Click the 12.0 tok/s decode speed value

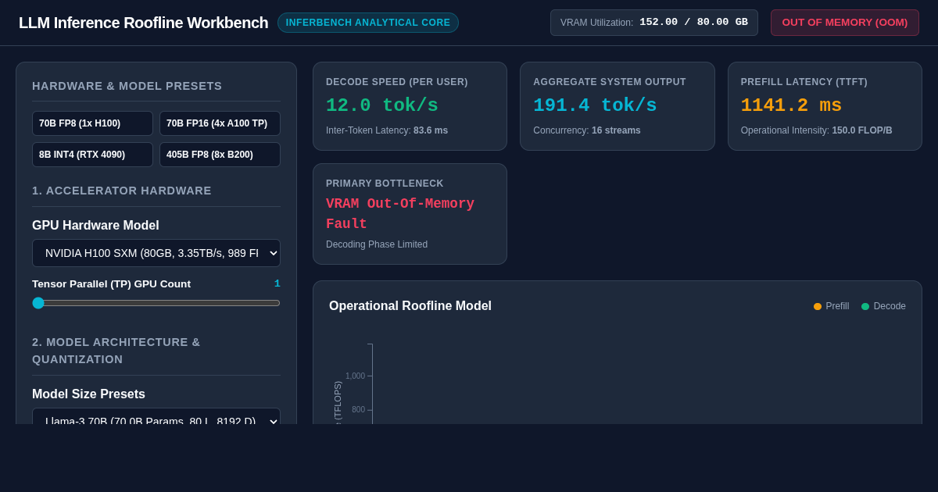tap(382, 105)
